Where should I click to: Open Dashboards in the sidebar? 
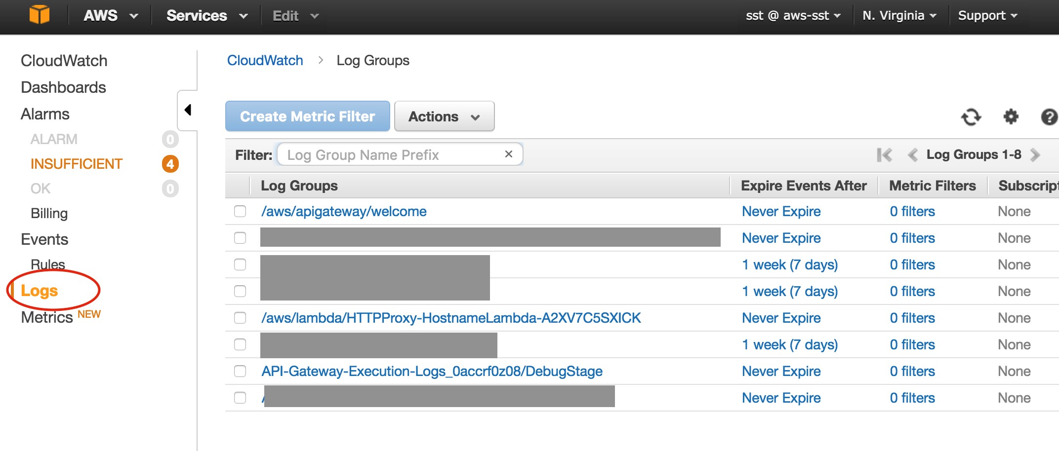tap(63, 87)
